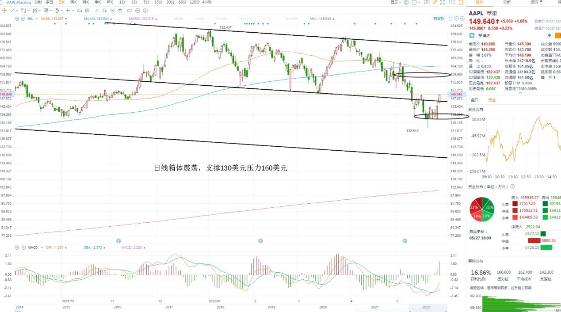The width and height of the screenshot is (561, 312).
Task: Select the 日K daily candlestick period
Action: [61, 2]
